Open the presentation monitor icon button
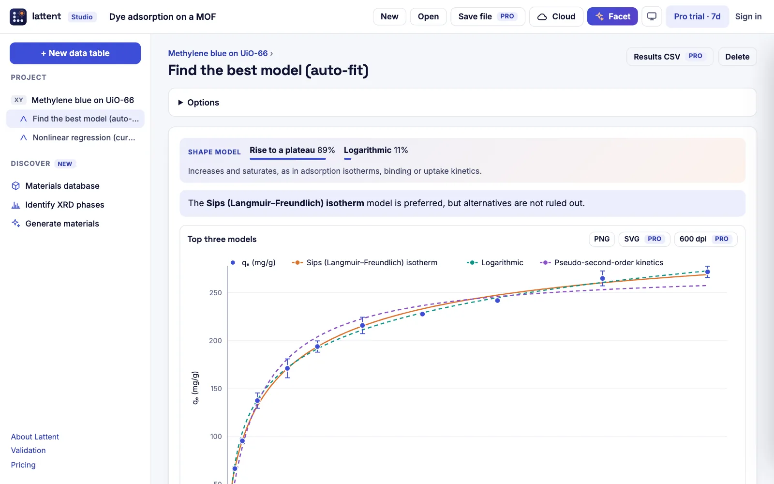The image size is (774, 484). tap(652, 16)
